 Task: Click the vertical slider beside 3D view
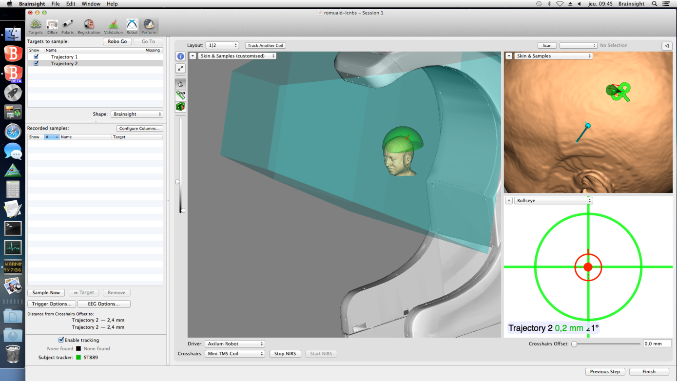(181, 166)
